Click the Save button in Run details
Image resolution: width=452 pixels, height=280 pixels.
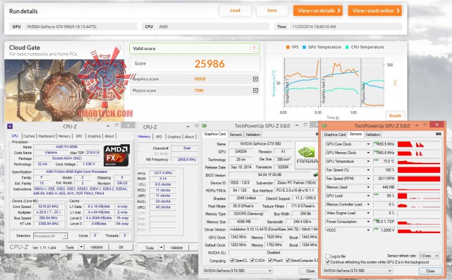[x=272, y=11]
